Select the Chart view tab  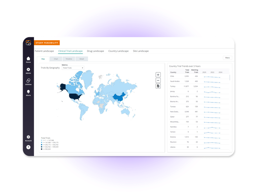tap(56, 59)
